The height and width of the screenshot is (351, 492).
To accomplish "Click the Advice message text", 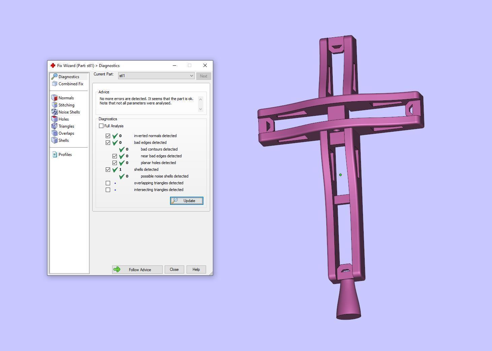I will [146, 101].
